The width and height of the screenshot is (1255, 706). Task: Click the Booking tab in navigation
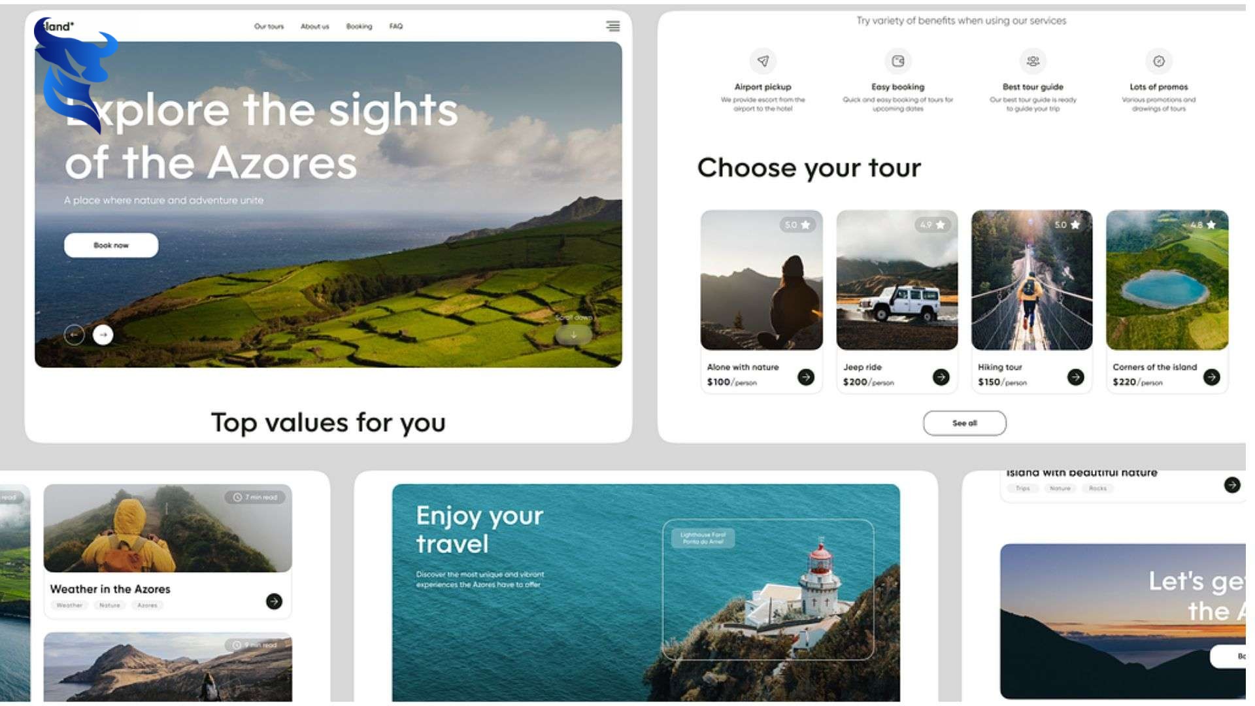[x=358, y=26]
